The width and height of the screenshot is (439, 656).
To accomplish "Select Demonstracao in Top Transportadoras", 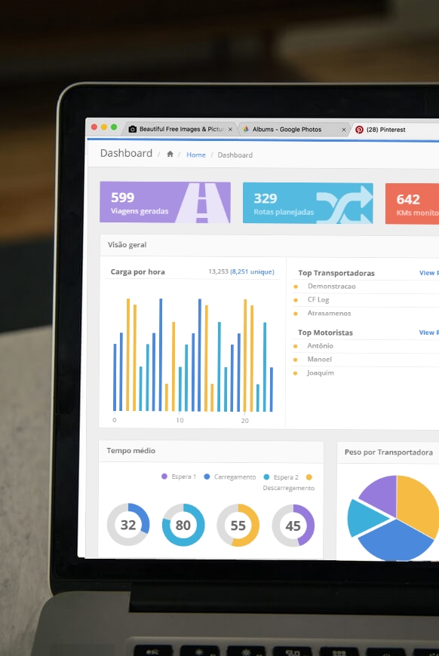I will pos(331,287).
